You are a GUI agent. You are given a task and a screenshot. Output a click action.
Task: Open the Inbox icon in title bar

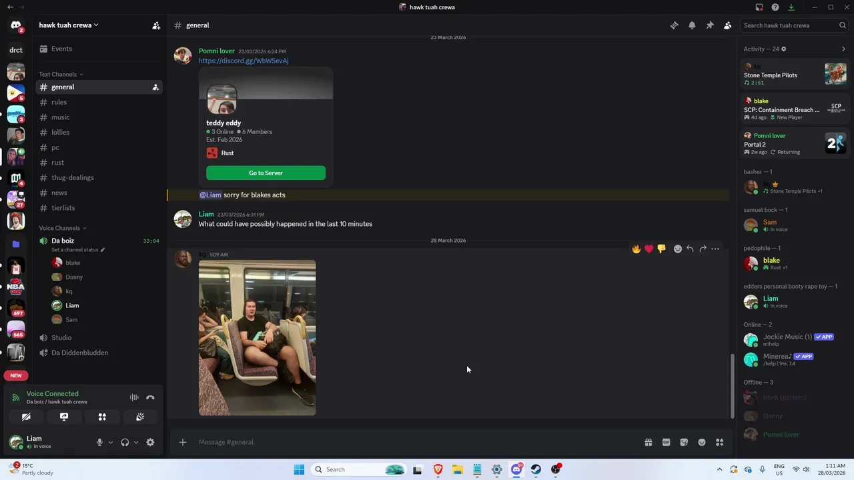[759, 7]
